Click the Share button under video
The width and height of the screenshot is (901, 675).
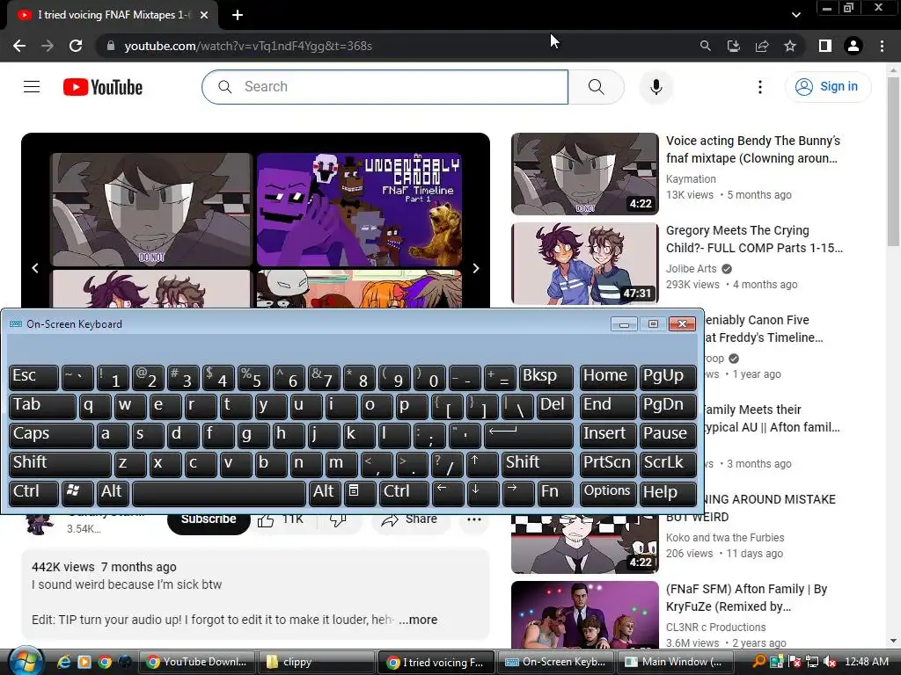(x=408, y=521)
